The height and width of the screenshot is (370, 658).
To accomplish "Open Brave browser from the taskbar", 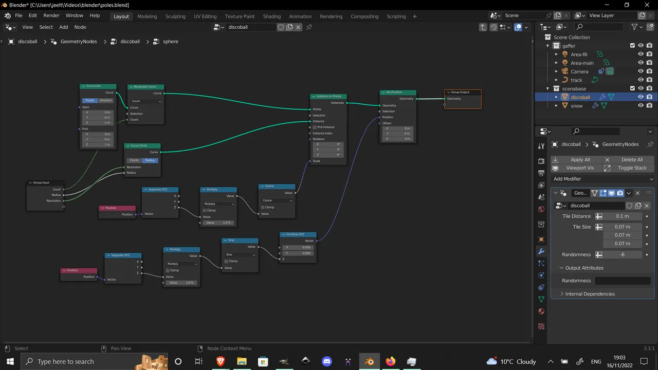I will coord(221,361).
